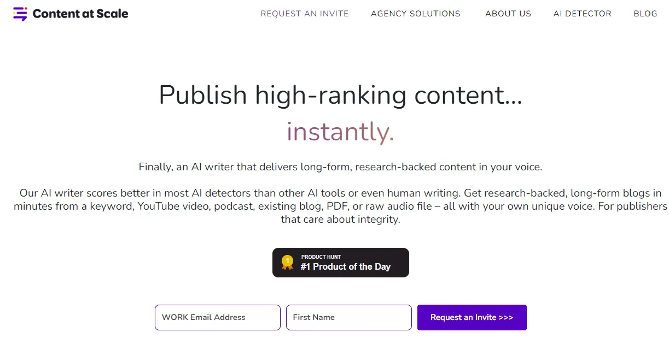Viewport: 669px width, 350px height.
Task: Click the First Name input field
Action: 348,317
